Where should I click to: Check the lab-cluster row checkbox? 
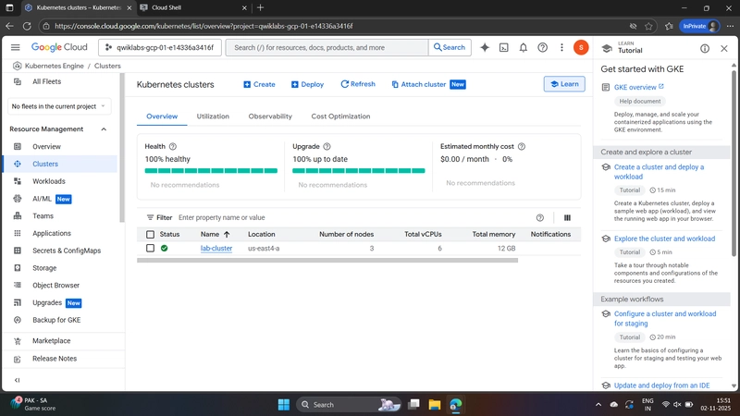click(150, 249)
